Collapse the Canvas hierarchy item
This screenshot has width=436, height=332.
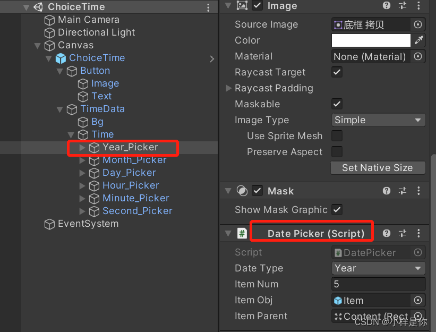click(x=37, y=45)
